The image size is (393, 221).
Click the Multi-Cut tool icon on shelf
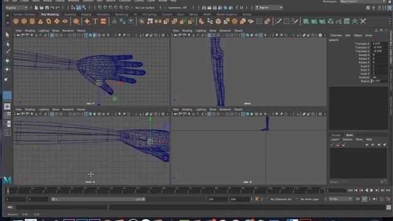278,21
